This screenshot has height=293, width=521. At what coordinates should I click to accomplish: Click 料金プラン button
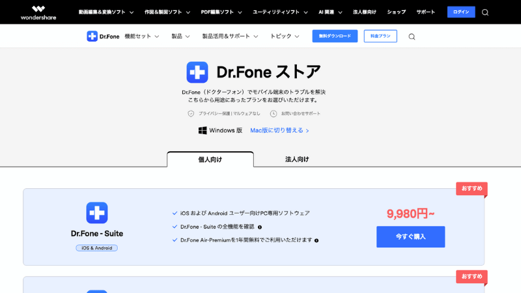(x=380, y=36)
